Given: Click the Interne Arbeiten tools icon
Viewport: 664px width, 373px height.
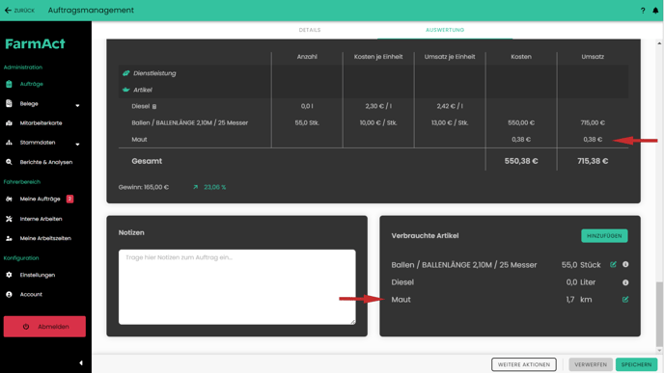Looking at the screenshot, I should (x=9, y=219).
